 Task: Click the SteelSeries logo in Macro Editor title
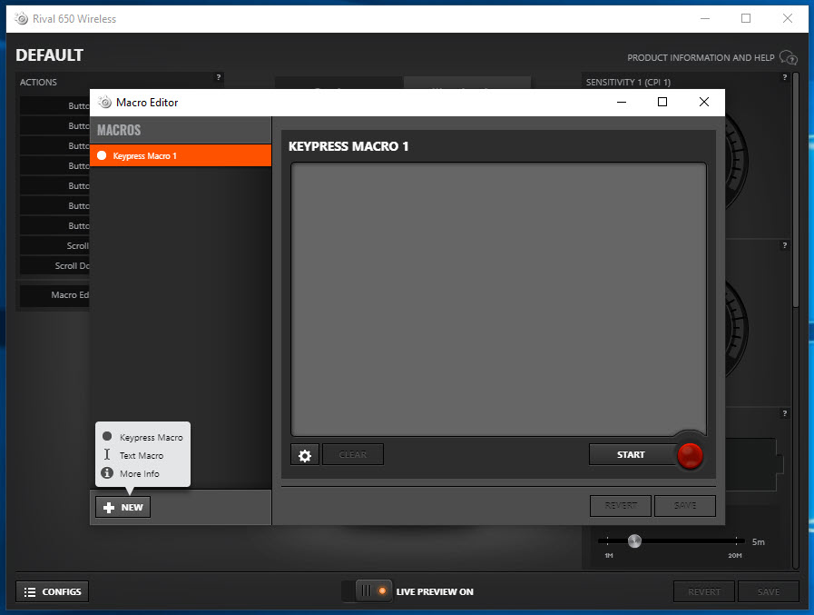pyautogui.click(x=105, y=102)
